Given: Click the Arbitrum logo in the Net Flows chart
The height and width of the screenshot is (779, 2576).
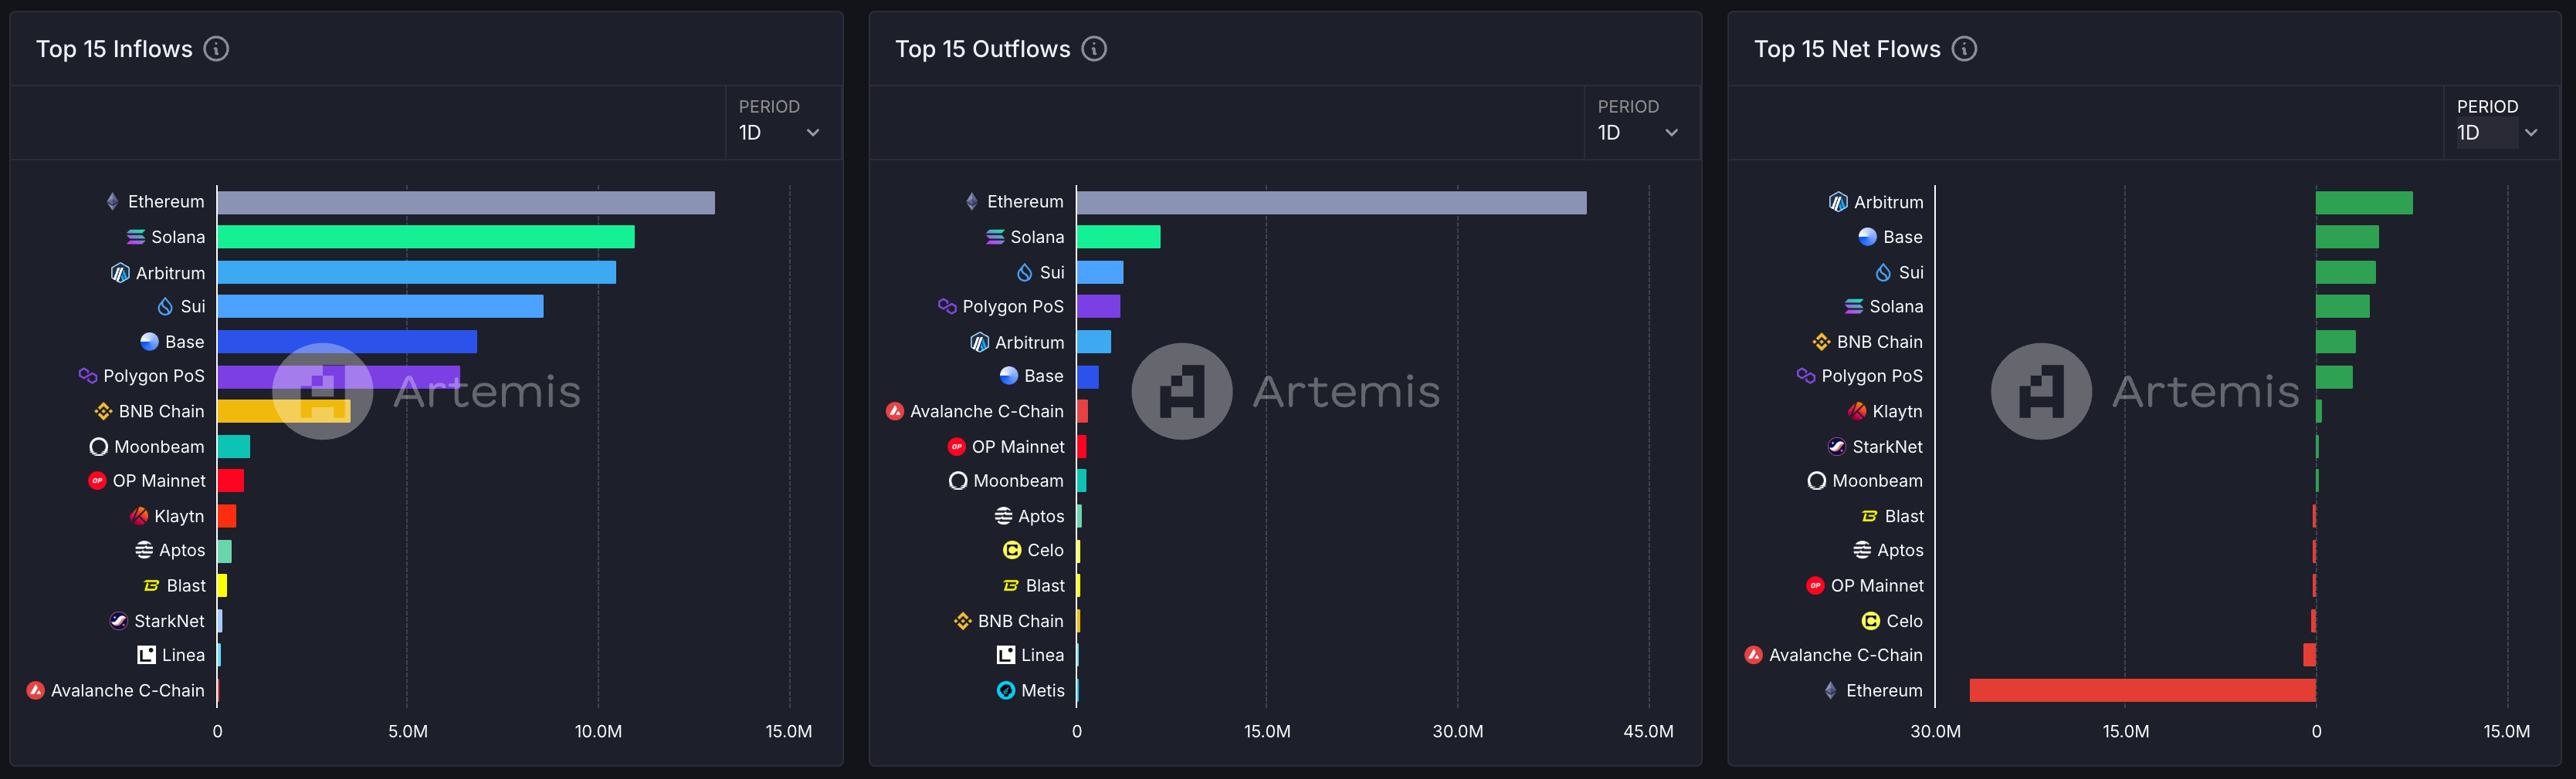Looking at the screenshot, I should pyautogui.click(x=1838, y=202).
